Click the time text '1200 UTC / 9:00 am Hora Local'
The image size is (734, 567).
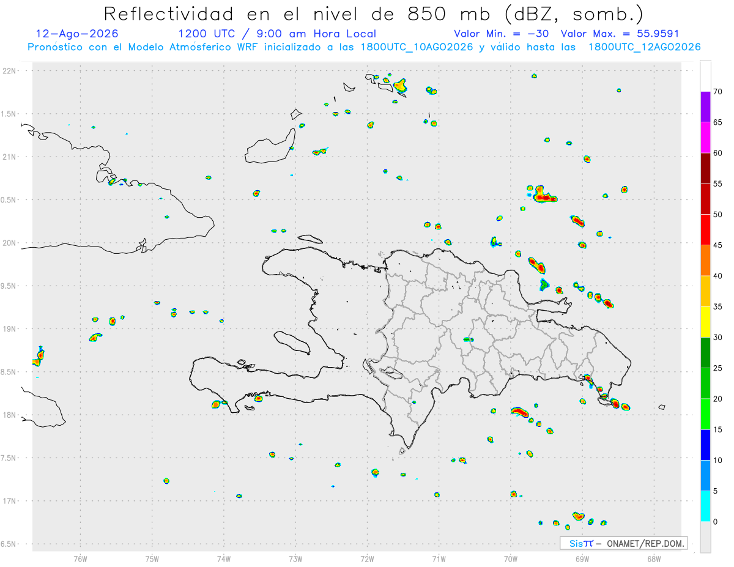[277, 34]
